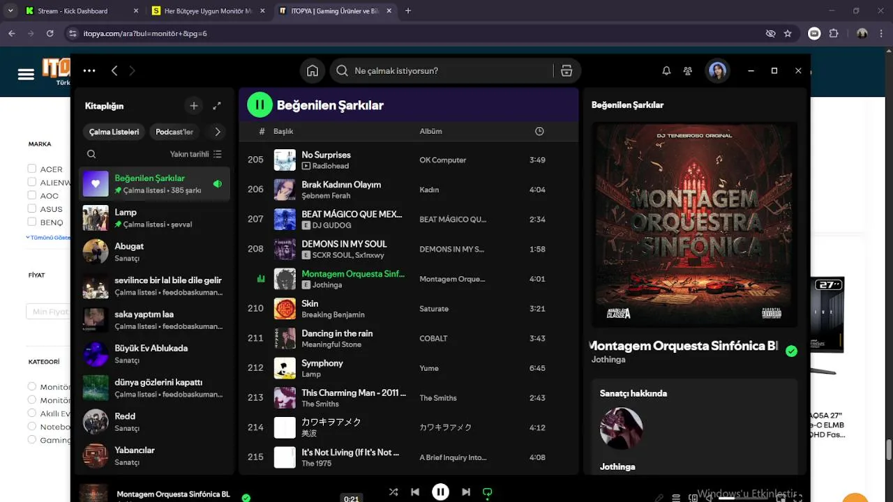Open Beğenilen Şarkılar in library
The image size is (893, 502).
tap(154, 184)
